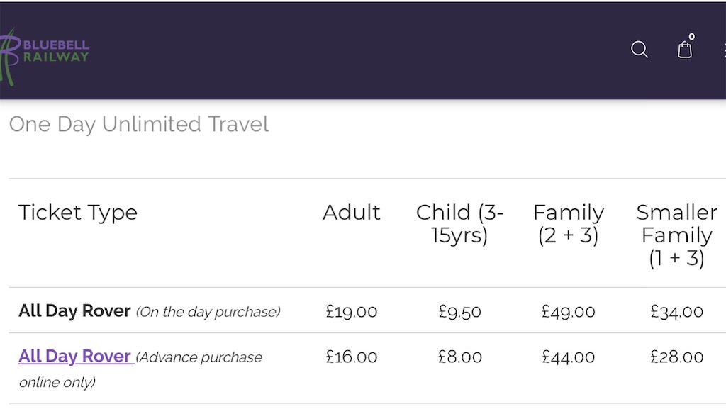Click the Child (3-15yrs) column header
The width and height of the screenshot is (726, 409).
tap(459, 224)
